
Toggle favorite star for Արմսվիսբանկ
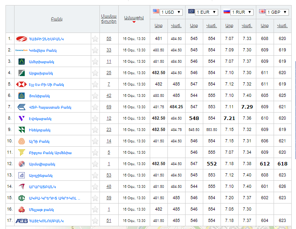95,164
